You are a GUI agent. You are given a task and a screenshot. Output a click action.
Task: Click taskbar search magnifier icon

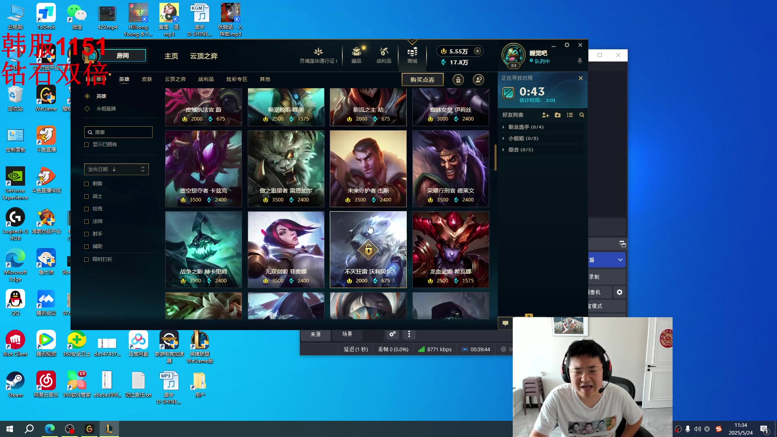pyautogui.click(x=29, y=429)
